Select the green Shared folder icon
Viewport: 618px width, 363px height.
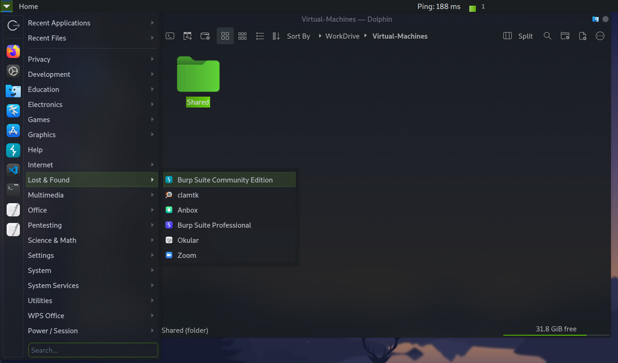click(x=198, y=74)
